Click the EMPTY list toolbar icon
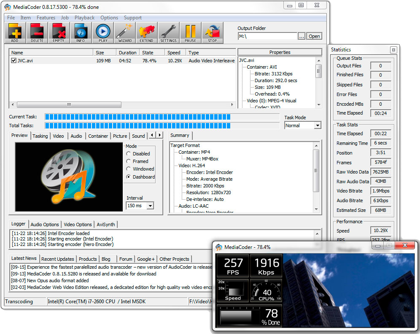The height and width of the screenshot is (334, 420). (59, 32)
